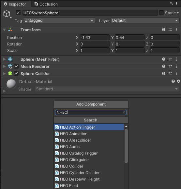This screenshot has width=181, height=189.
Task: Select HEO Animation component
Action: point(89,134)
